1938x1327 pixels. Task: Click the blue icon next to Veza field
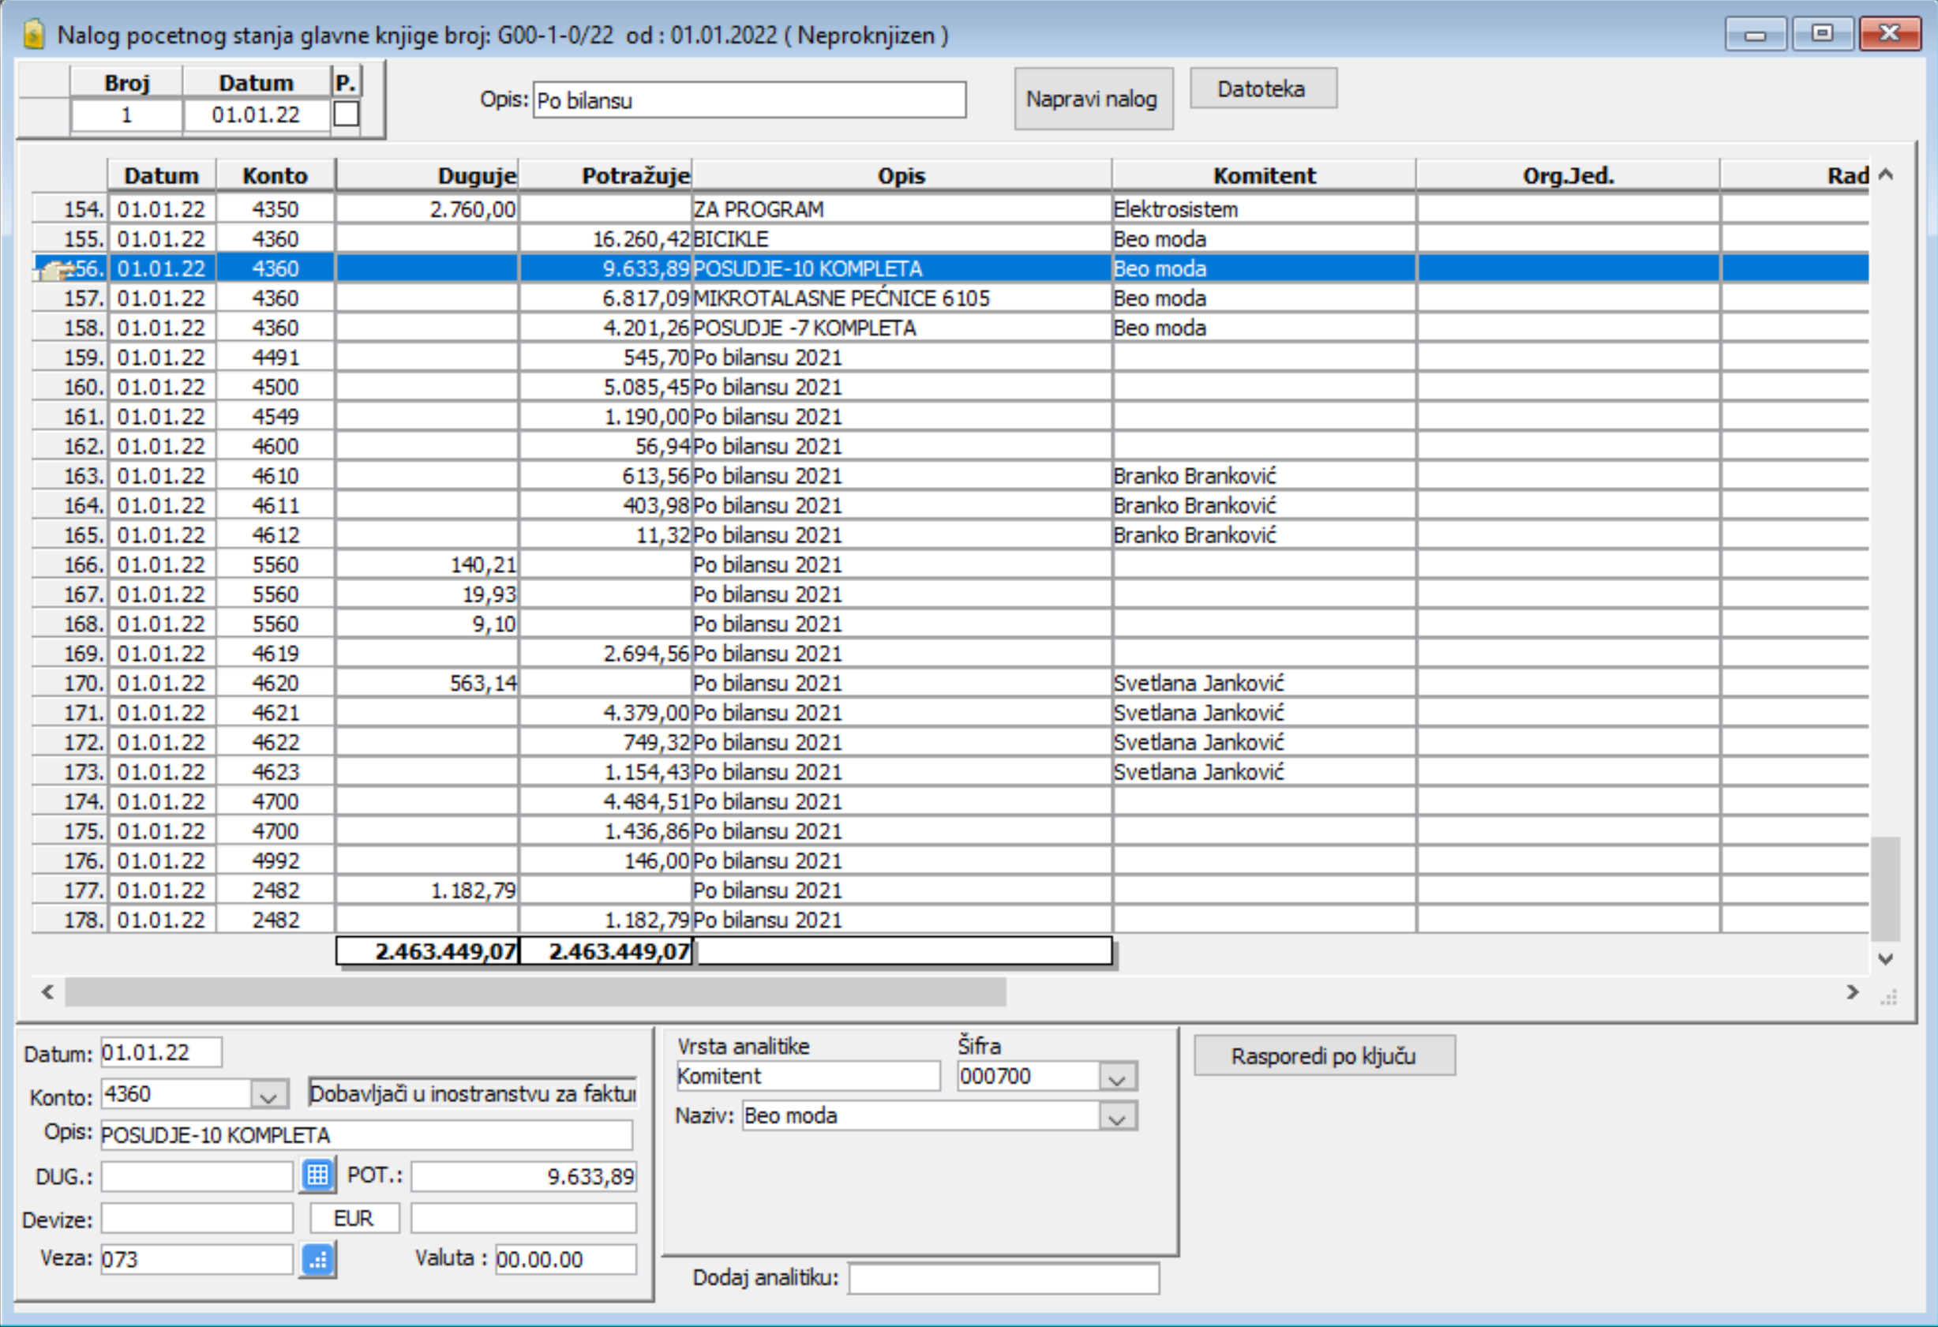coord(317,1260)
